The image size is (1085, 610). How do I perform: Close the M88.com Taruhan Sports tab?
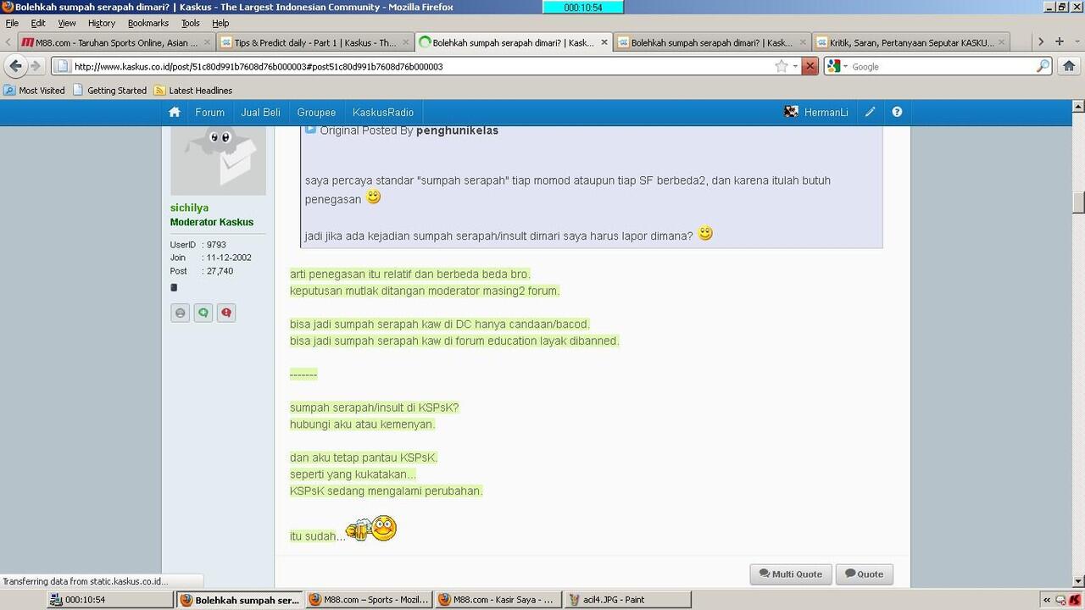click(209, 42)
